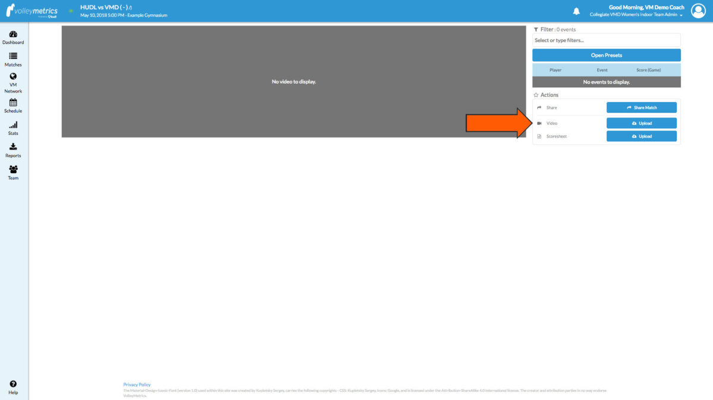Click the Share Match button

point(641,107)
